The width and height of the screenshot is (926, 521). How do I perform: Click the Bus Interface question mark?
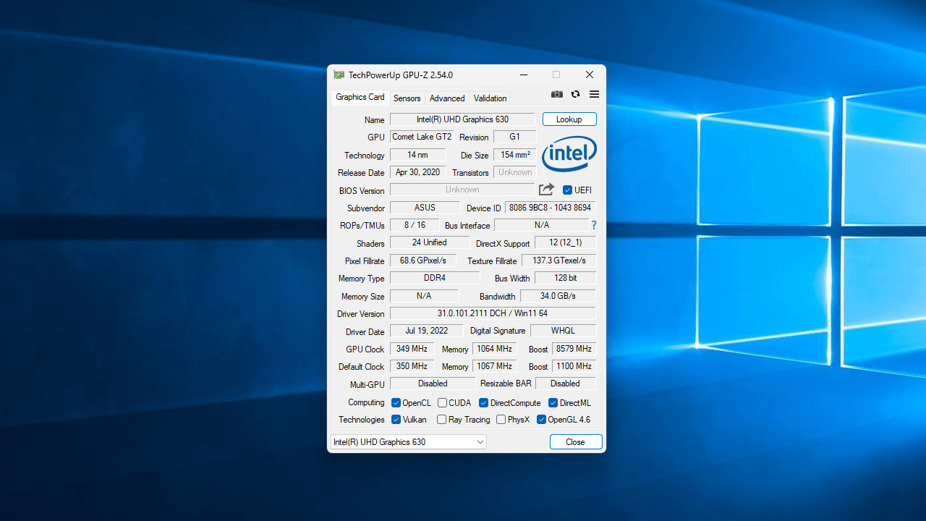[x=594, y=225]
